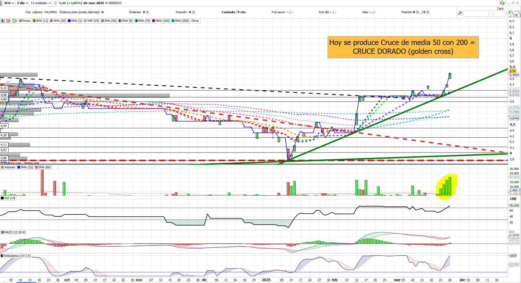
Task: Select the MACD (12 26 9) panel label
Action: (13, 232)
